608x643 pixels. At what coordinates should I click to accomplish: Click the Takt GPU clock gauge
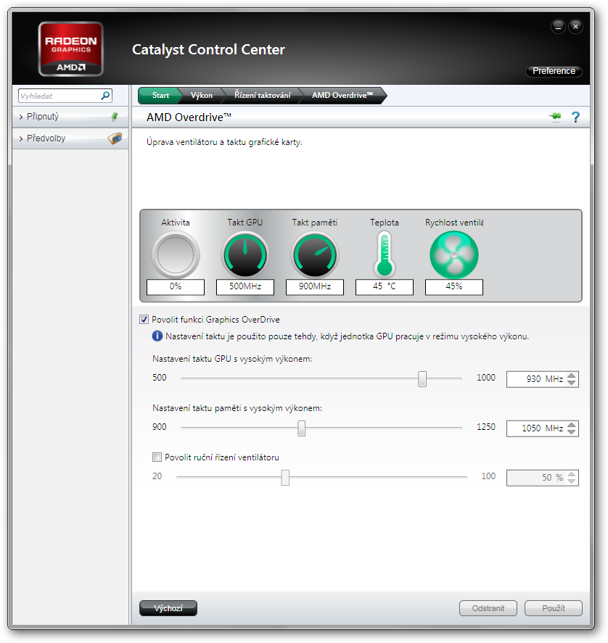pyautogui.click(x=245, y=254)
